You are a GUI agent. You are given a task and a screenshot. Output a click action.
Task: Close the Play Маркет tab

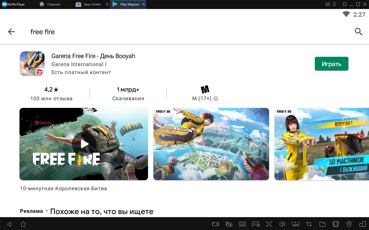tap(144, 4)
